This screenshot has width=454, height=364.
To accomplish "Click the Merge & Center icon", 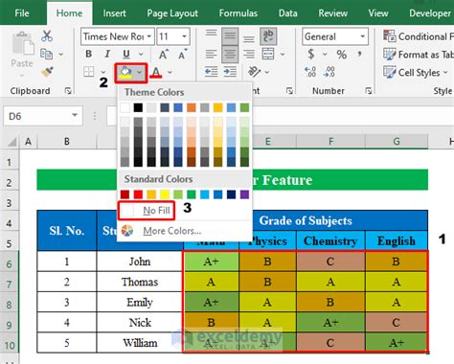I will (x=268, y=54).
